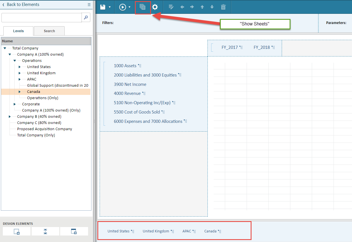Screen dimensions: 352x242
Task: Select 2000 Liabilities and 3000 Equities row
Action: pyautogui.click(x=145, y=75)
